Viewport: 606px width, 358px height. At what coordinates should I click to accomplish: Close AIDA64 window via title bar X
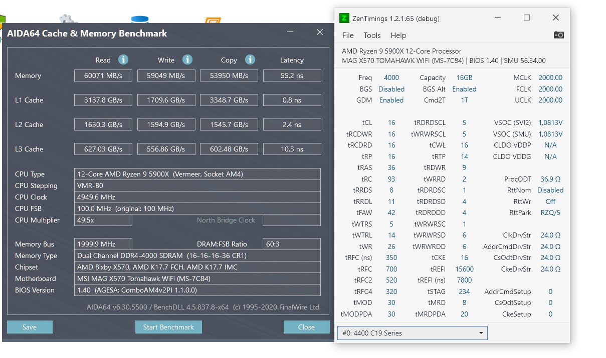pyautogui.click(x=320, y=32)
